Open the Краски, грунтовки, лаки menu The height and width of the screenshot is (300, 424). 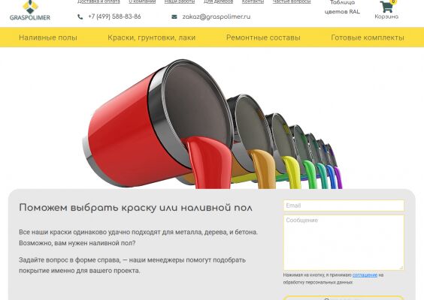click(x=151, y=37)
